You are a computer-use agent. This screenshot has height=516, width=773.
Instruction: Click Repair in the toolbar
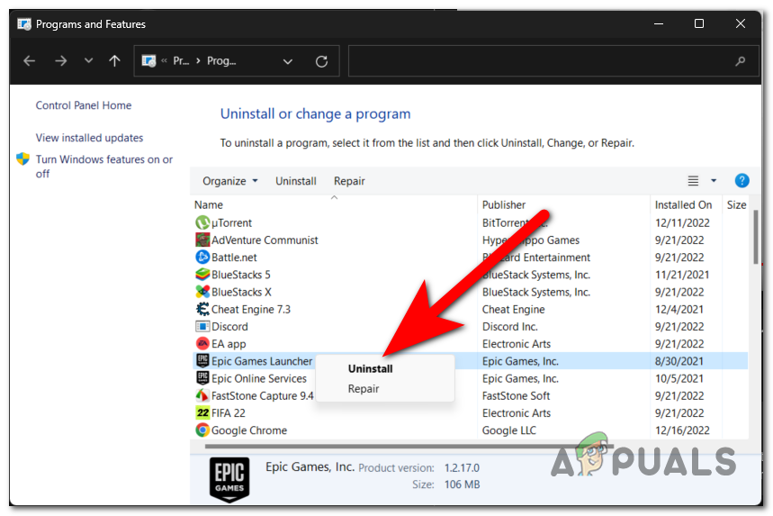tap(349, 181)
